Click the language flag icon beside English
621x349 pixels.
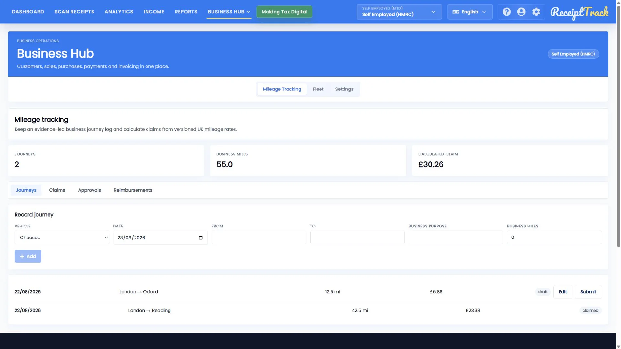point(456,12)
